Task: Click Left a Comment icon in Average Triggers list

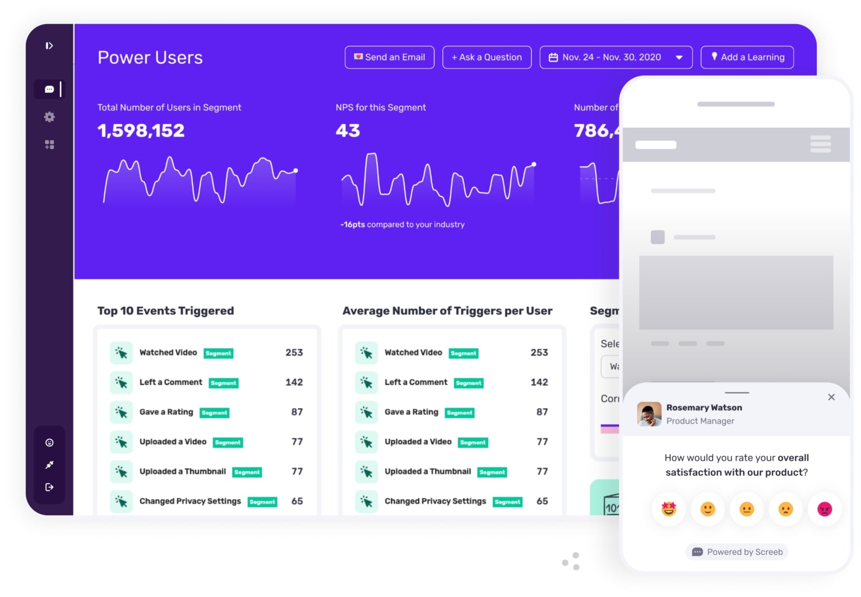Action: coord(366,382)
